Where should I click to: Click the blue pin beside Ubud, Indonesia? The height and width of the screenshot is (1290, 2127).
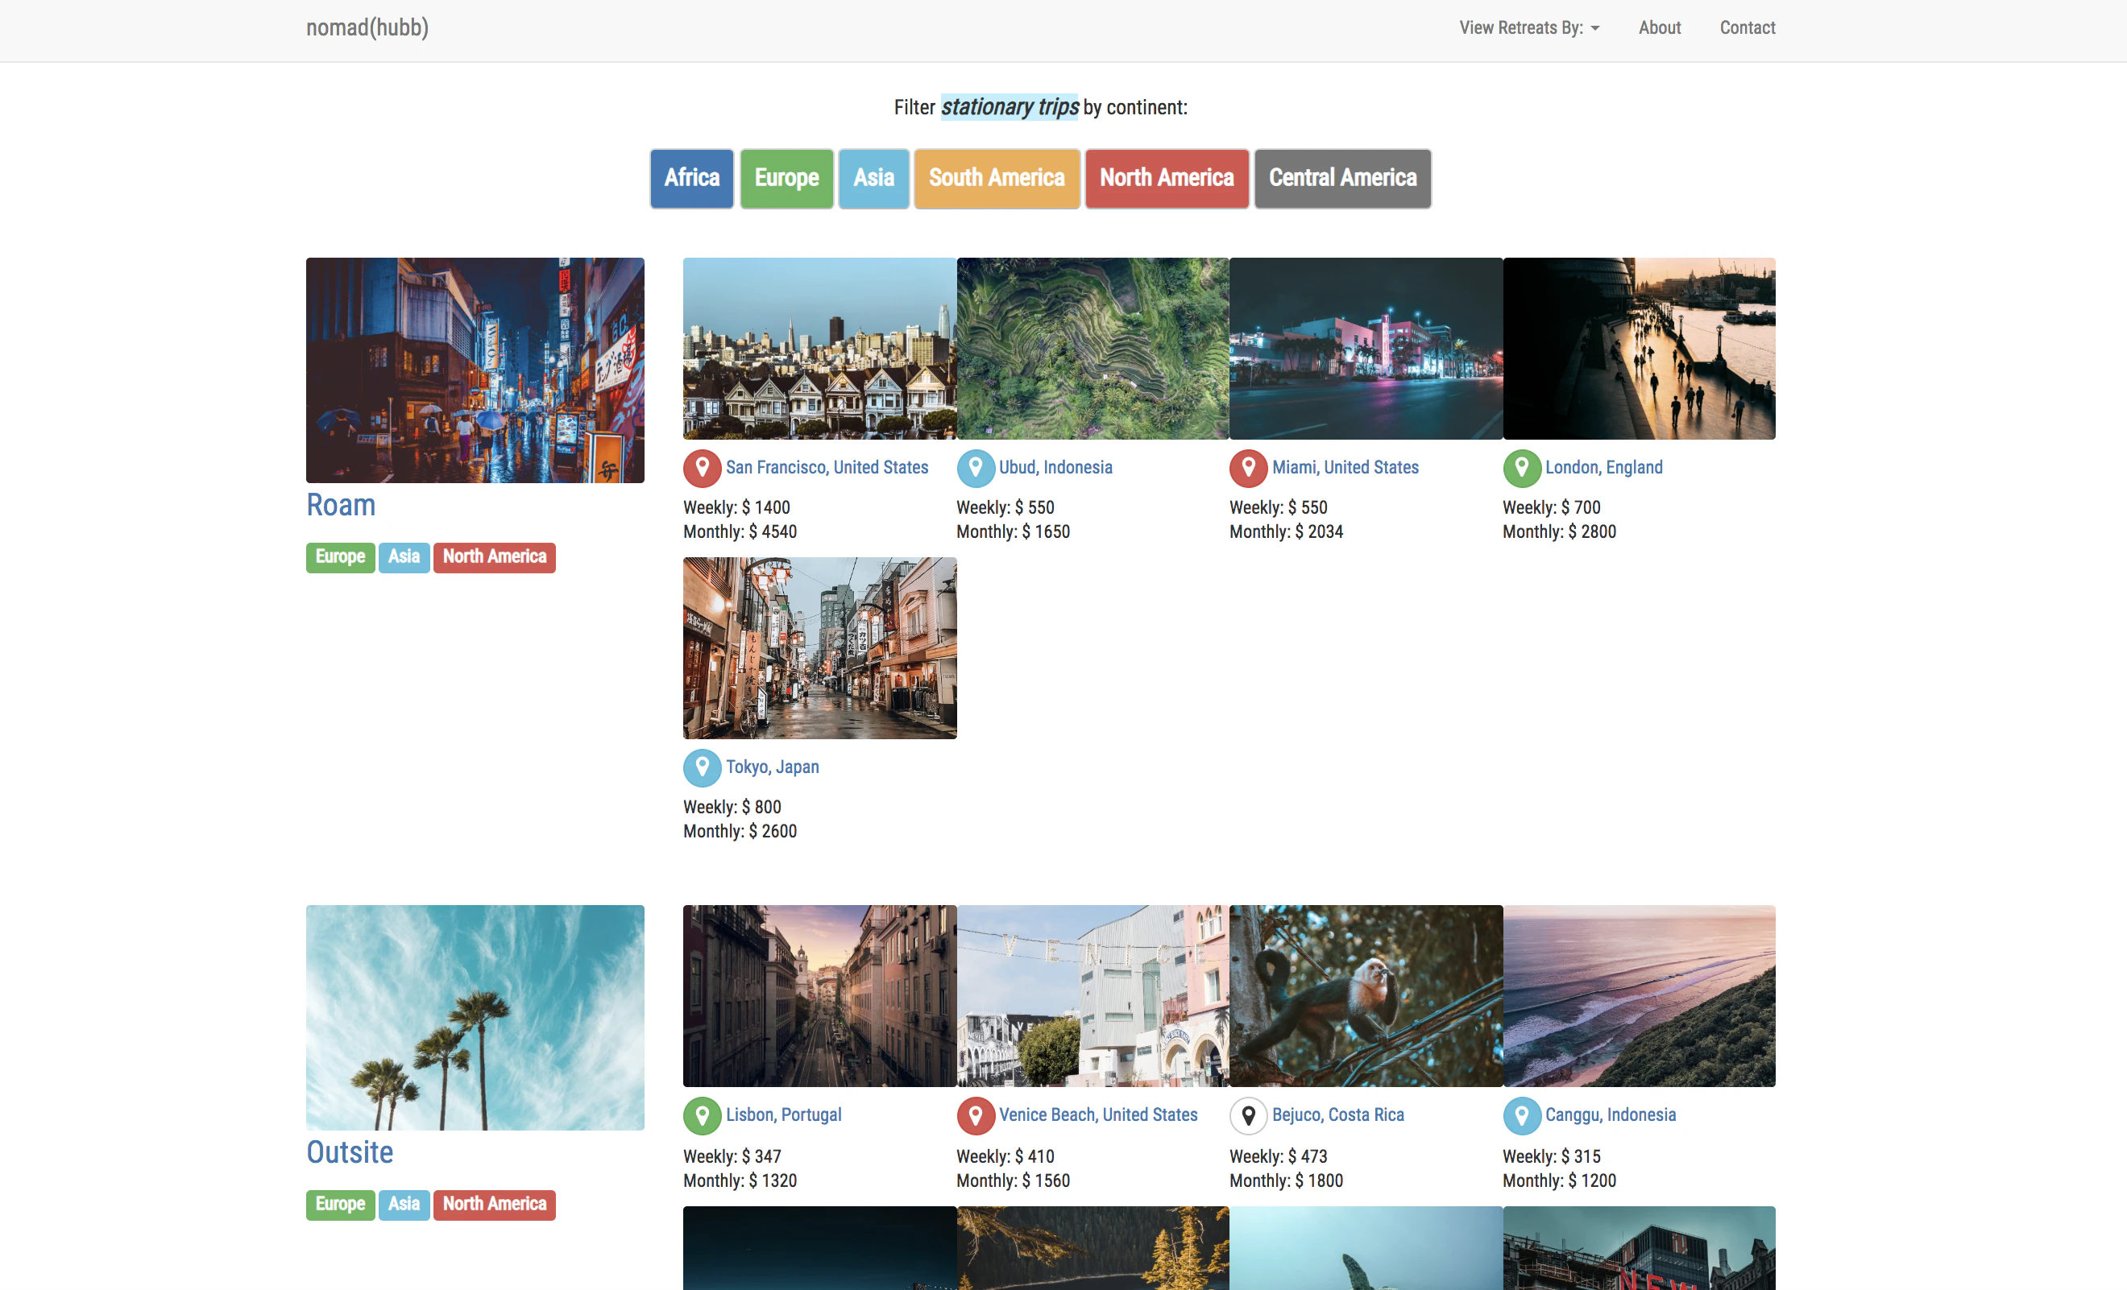[976, 468]
